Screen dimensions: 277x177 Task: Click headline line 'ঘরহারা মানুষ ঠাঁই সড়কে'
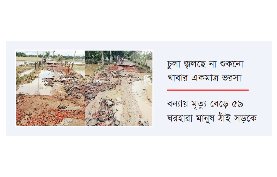[x=212, y=118]
